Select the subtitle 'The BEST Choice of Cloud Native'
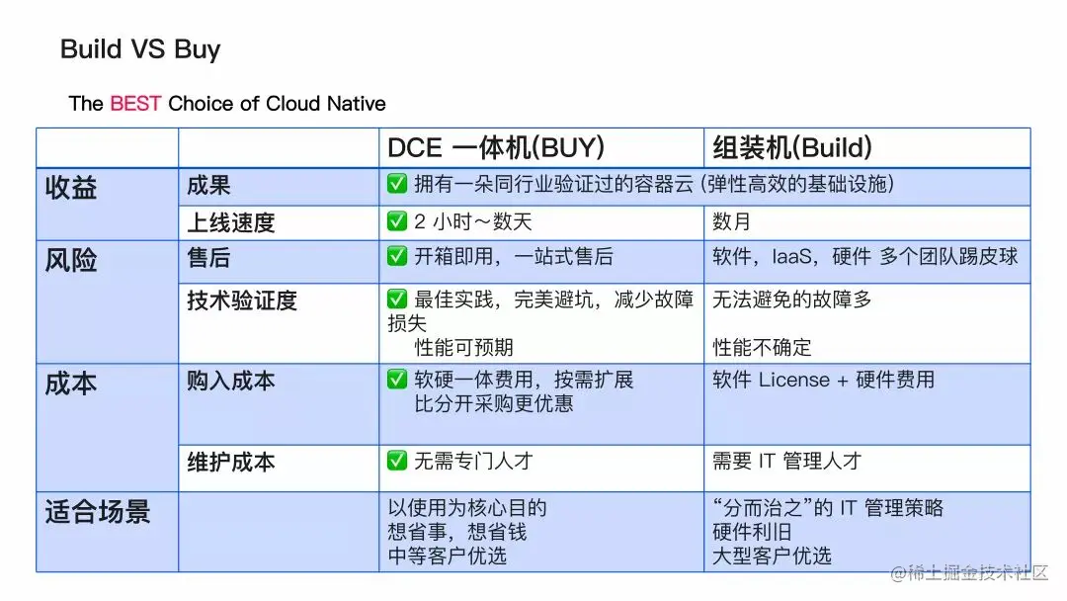Image resolution: width=1067 pixels, height=601 pixels. coord(227,104)
